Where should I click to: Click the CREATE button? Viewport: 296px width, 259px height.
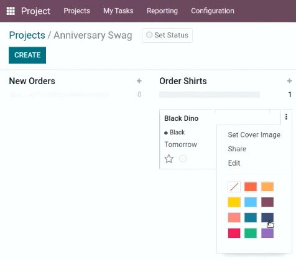(x=27, y=55)
